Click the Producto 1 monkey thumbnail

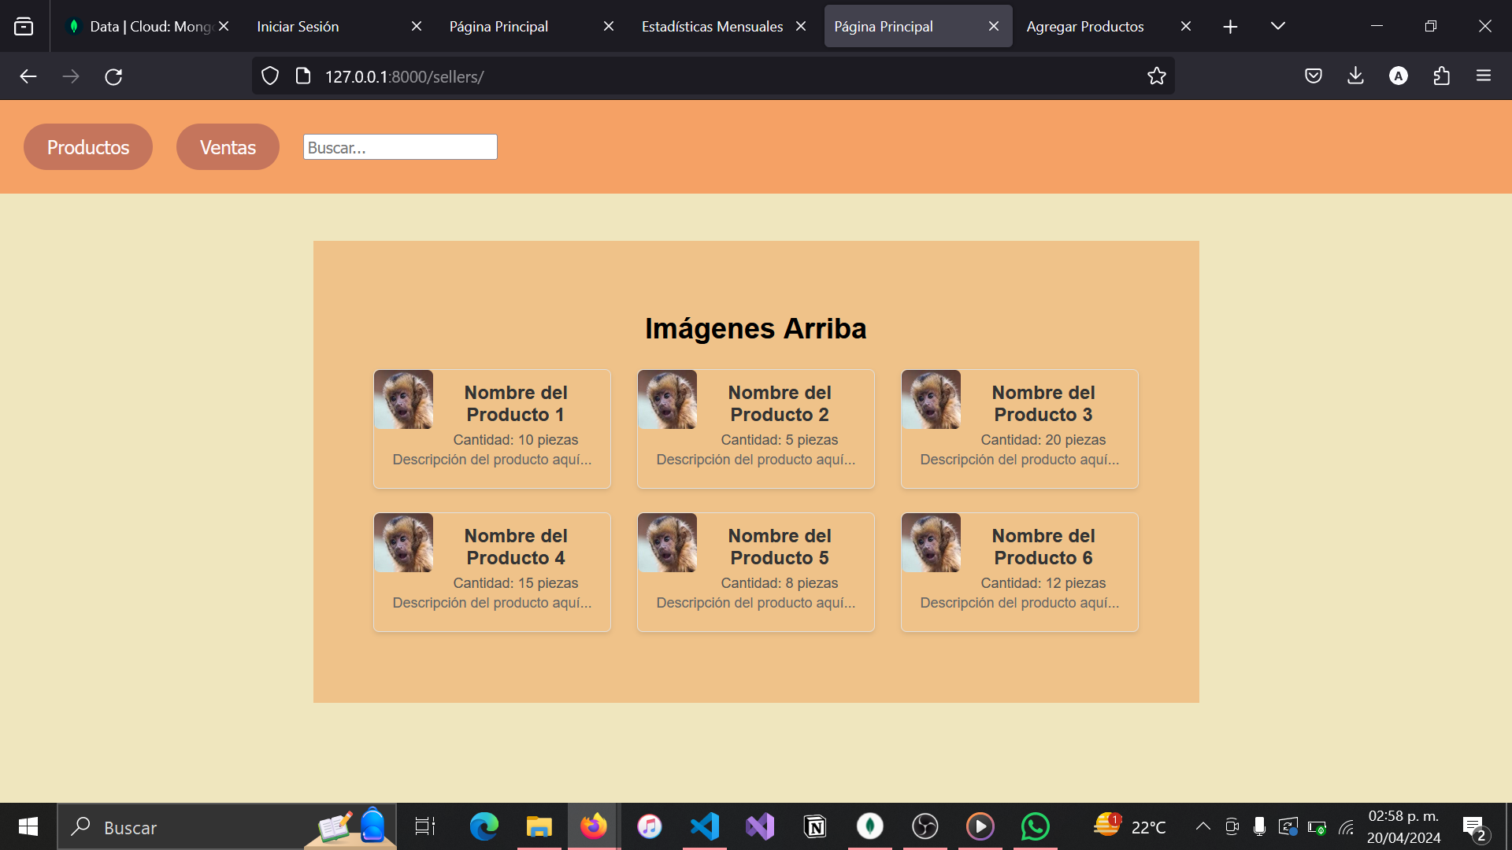tap(403, 400)
